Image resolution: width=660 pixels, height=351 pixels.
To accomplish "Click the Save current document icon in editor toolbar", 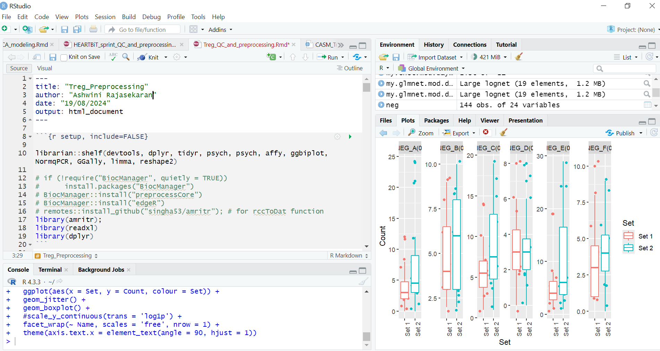I will pos(53,57).
